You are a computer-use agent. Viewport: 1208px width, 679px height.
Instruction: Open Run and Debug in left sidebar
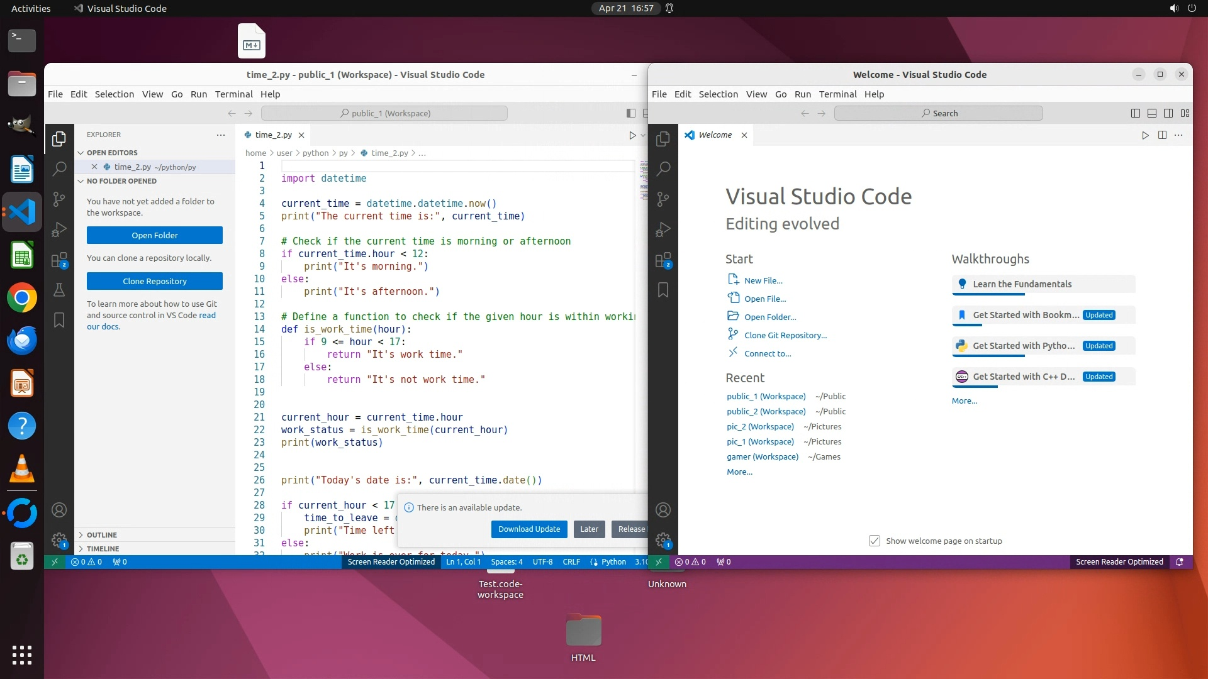(x=59, y=229)
